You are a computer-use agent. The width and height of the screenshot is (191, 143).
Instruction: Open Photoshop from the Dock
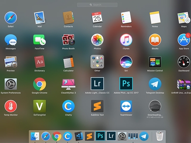[x=100, y=136]
